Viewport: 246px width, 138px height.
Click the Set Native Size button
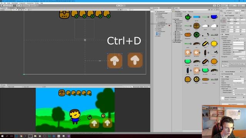pos(239,94)
